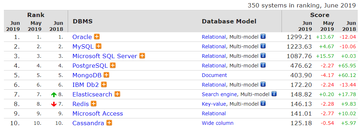Expand the orange plus icon beside MySQL

(99, 46)
